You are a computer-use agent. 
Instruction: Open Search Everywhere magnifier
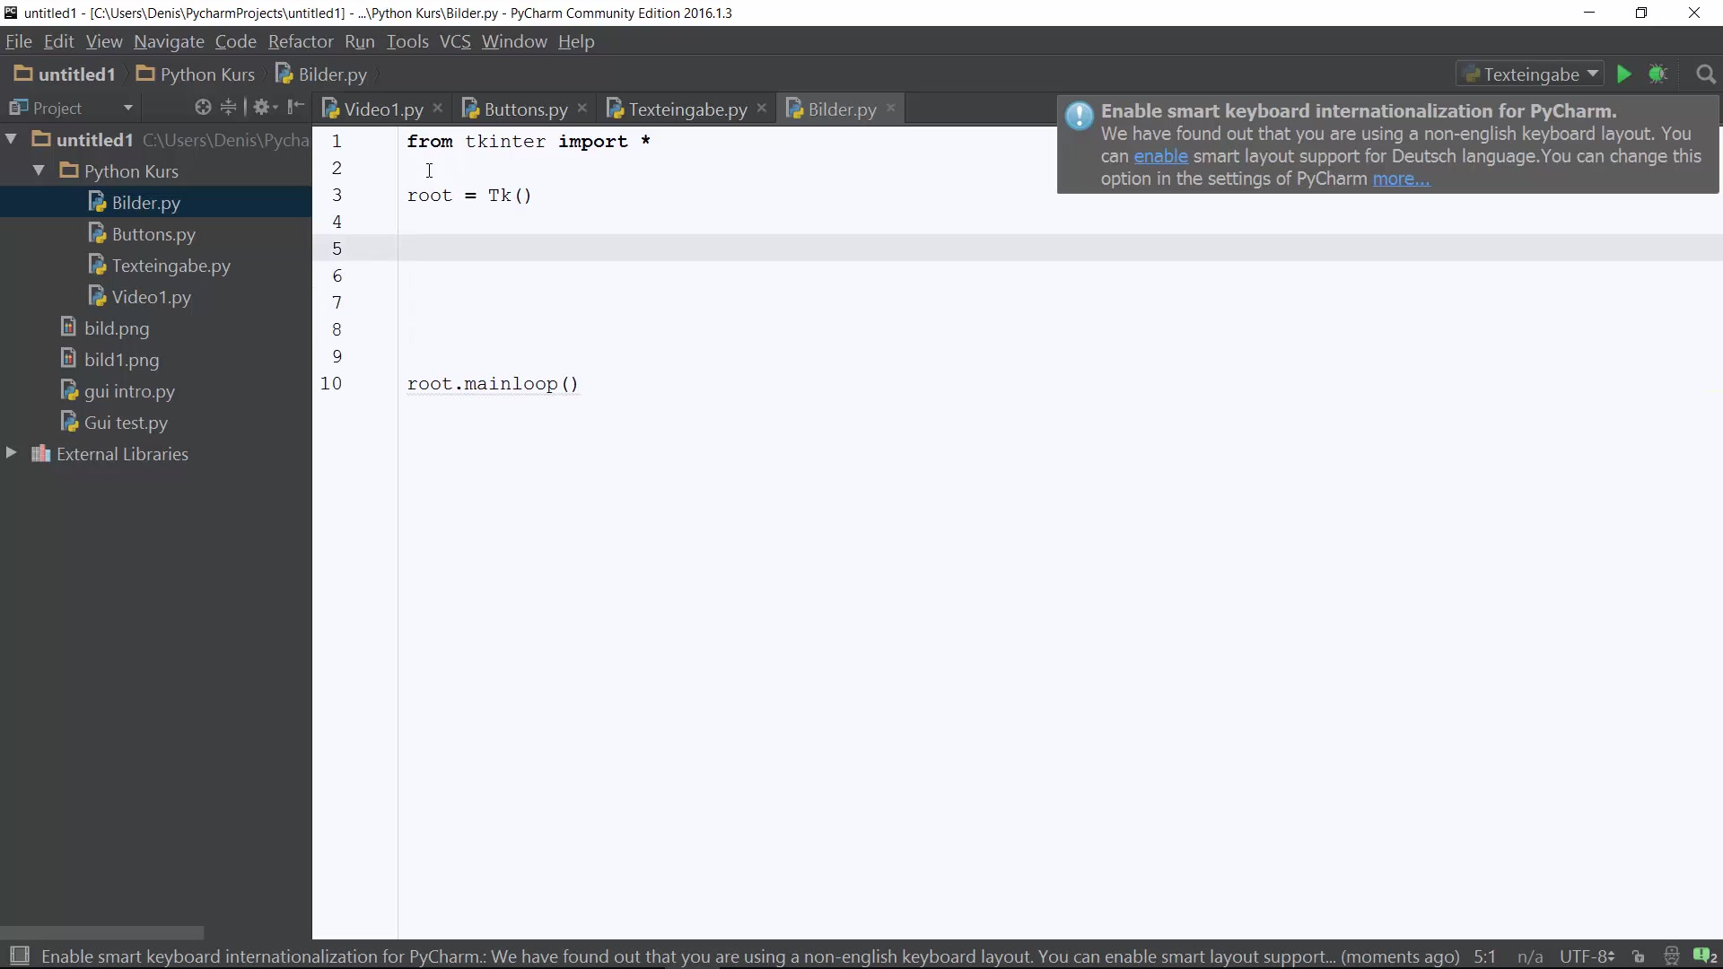[1706, 74]
